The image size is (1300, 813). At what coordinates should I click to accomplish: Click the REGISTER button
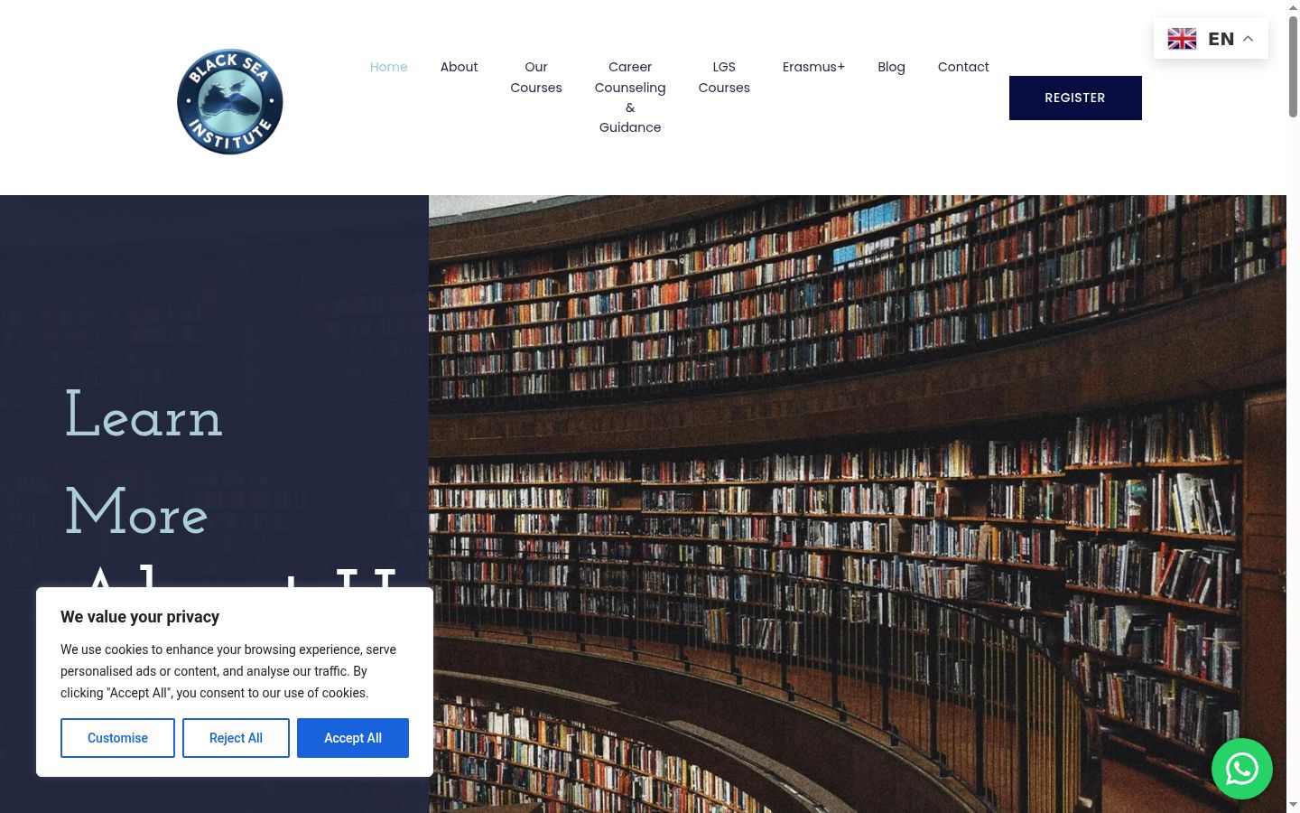[x=1075, y=98]
